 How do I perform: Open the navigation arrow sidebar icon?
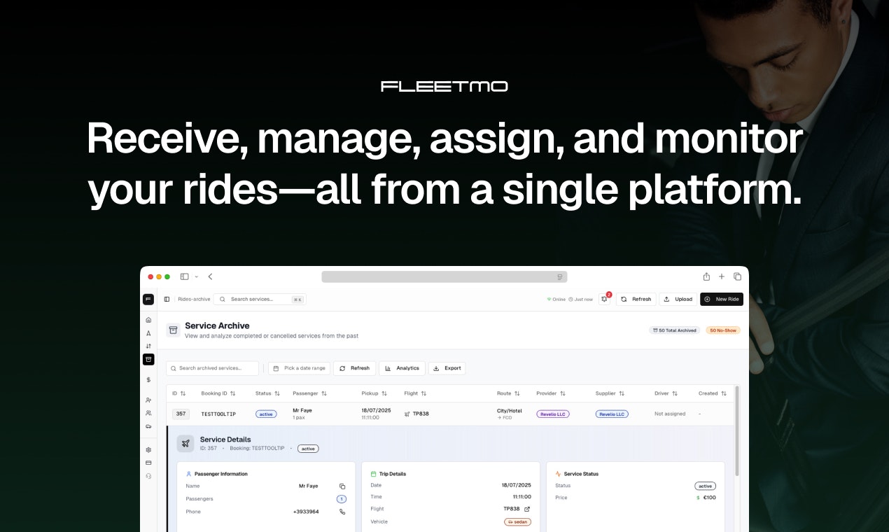[148, 333]
